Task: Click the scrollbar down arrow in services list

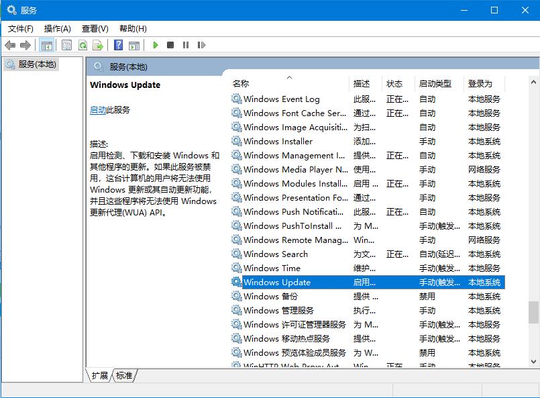Action: point(533,362)
